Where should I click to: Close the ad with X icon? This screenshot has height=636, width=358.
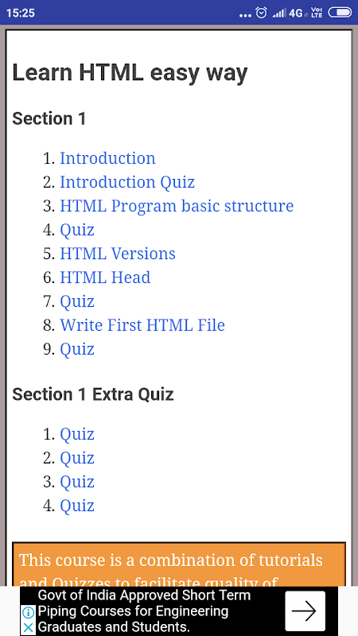[x=28, y=628]
